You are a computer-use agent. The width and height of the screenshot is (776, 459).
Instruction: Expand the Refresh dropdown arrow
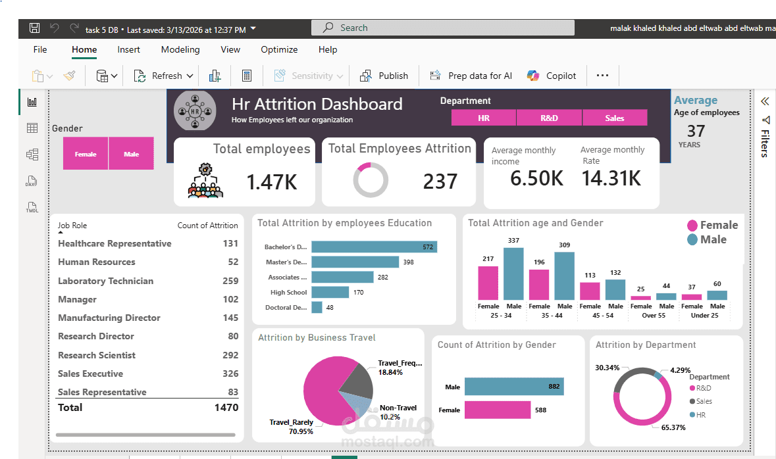(x=192, y=76)
